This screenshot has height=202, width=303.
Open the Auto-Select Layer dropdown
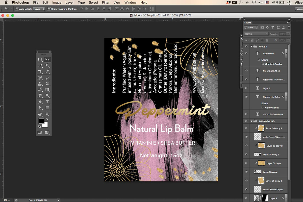[x=39, y=9]
